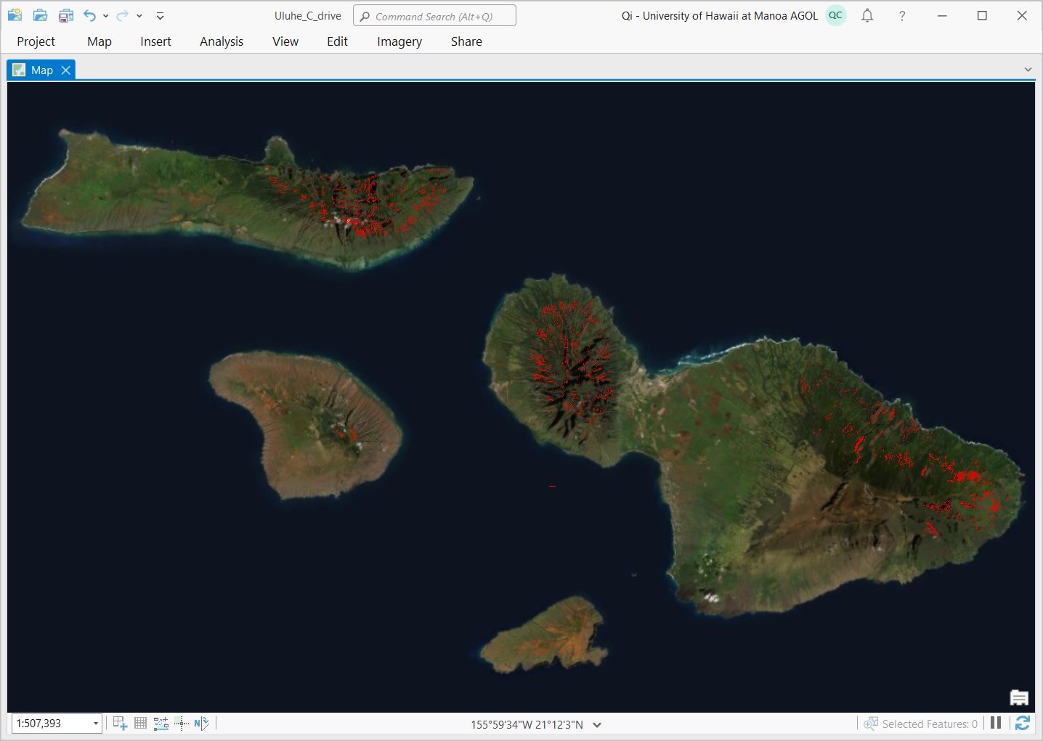Click the map rotation north arrow icon
This screenshot has height=741, width=1043.
(x=201, y=723)
